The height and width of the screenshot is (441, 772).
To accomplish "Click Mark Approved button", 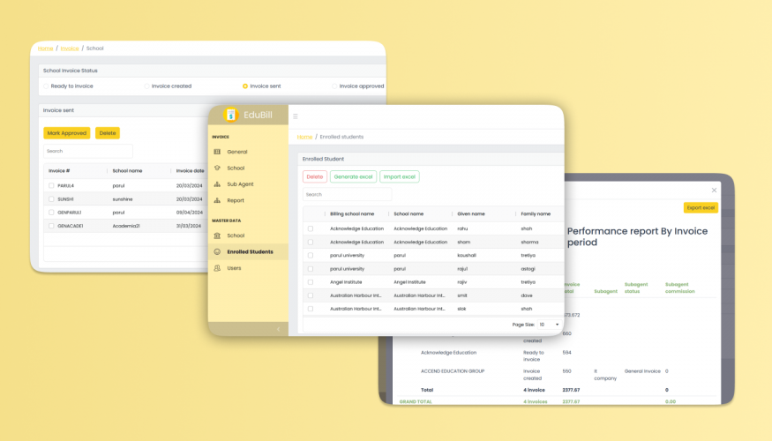I will (x=66, y=133).
